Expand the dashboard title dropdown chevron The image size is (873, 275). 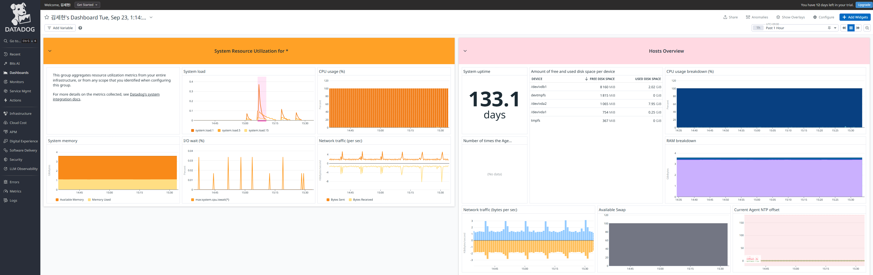151,17
